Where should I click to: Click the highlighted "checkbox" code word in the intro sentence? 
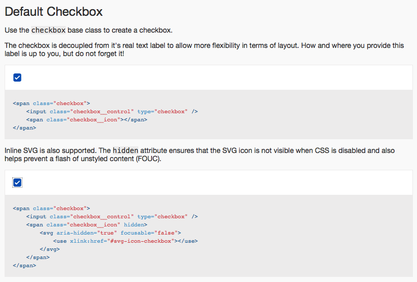point(48,30)
